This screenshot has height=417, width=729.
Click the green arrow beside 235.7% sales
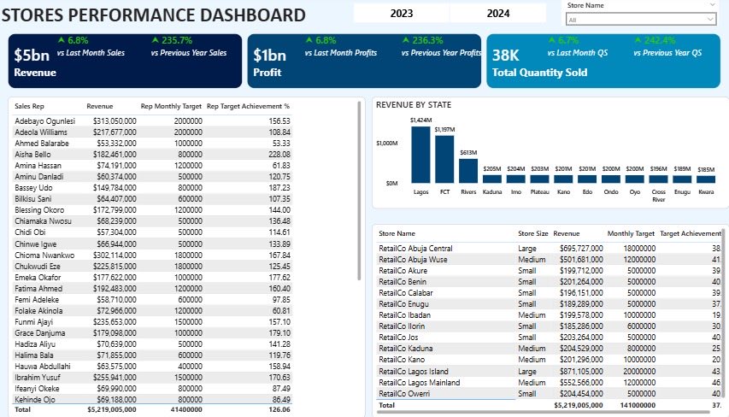[156, 40]
